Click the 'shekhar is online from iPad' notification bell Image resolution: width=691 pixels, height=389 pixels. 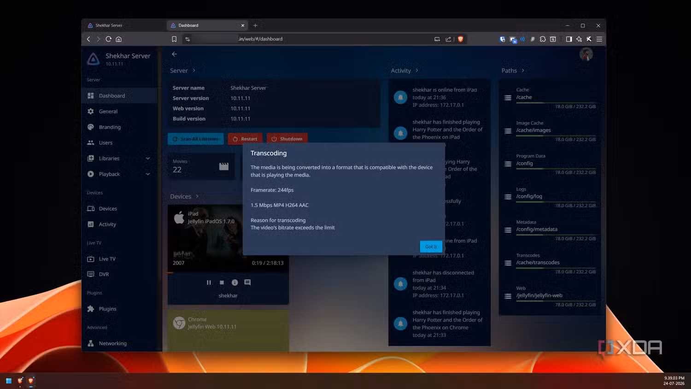pyautogui.click(x=400, y=97)
